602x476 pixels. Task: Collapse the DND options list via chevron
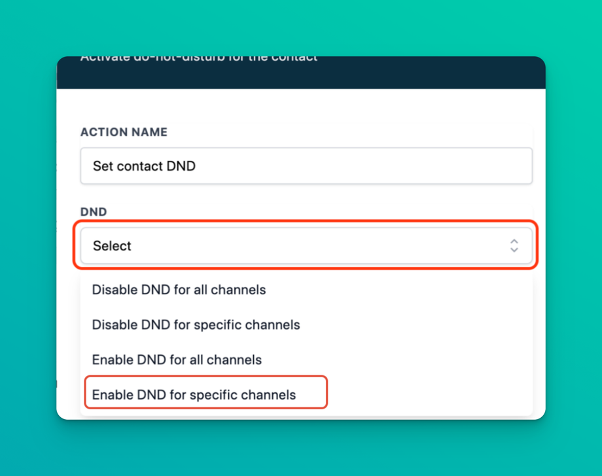(514, 246)
